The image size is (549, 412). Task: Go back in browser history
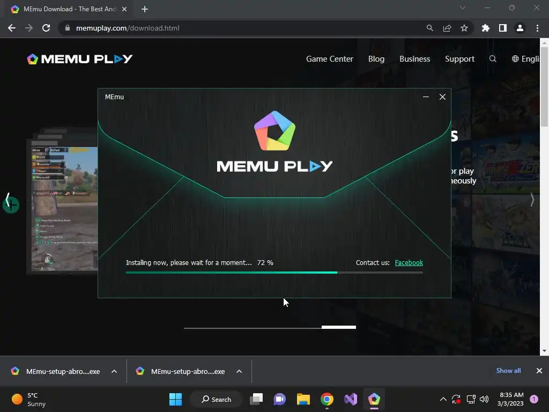(x=12, y=28)
